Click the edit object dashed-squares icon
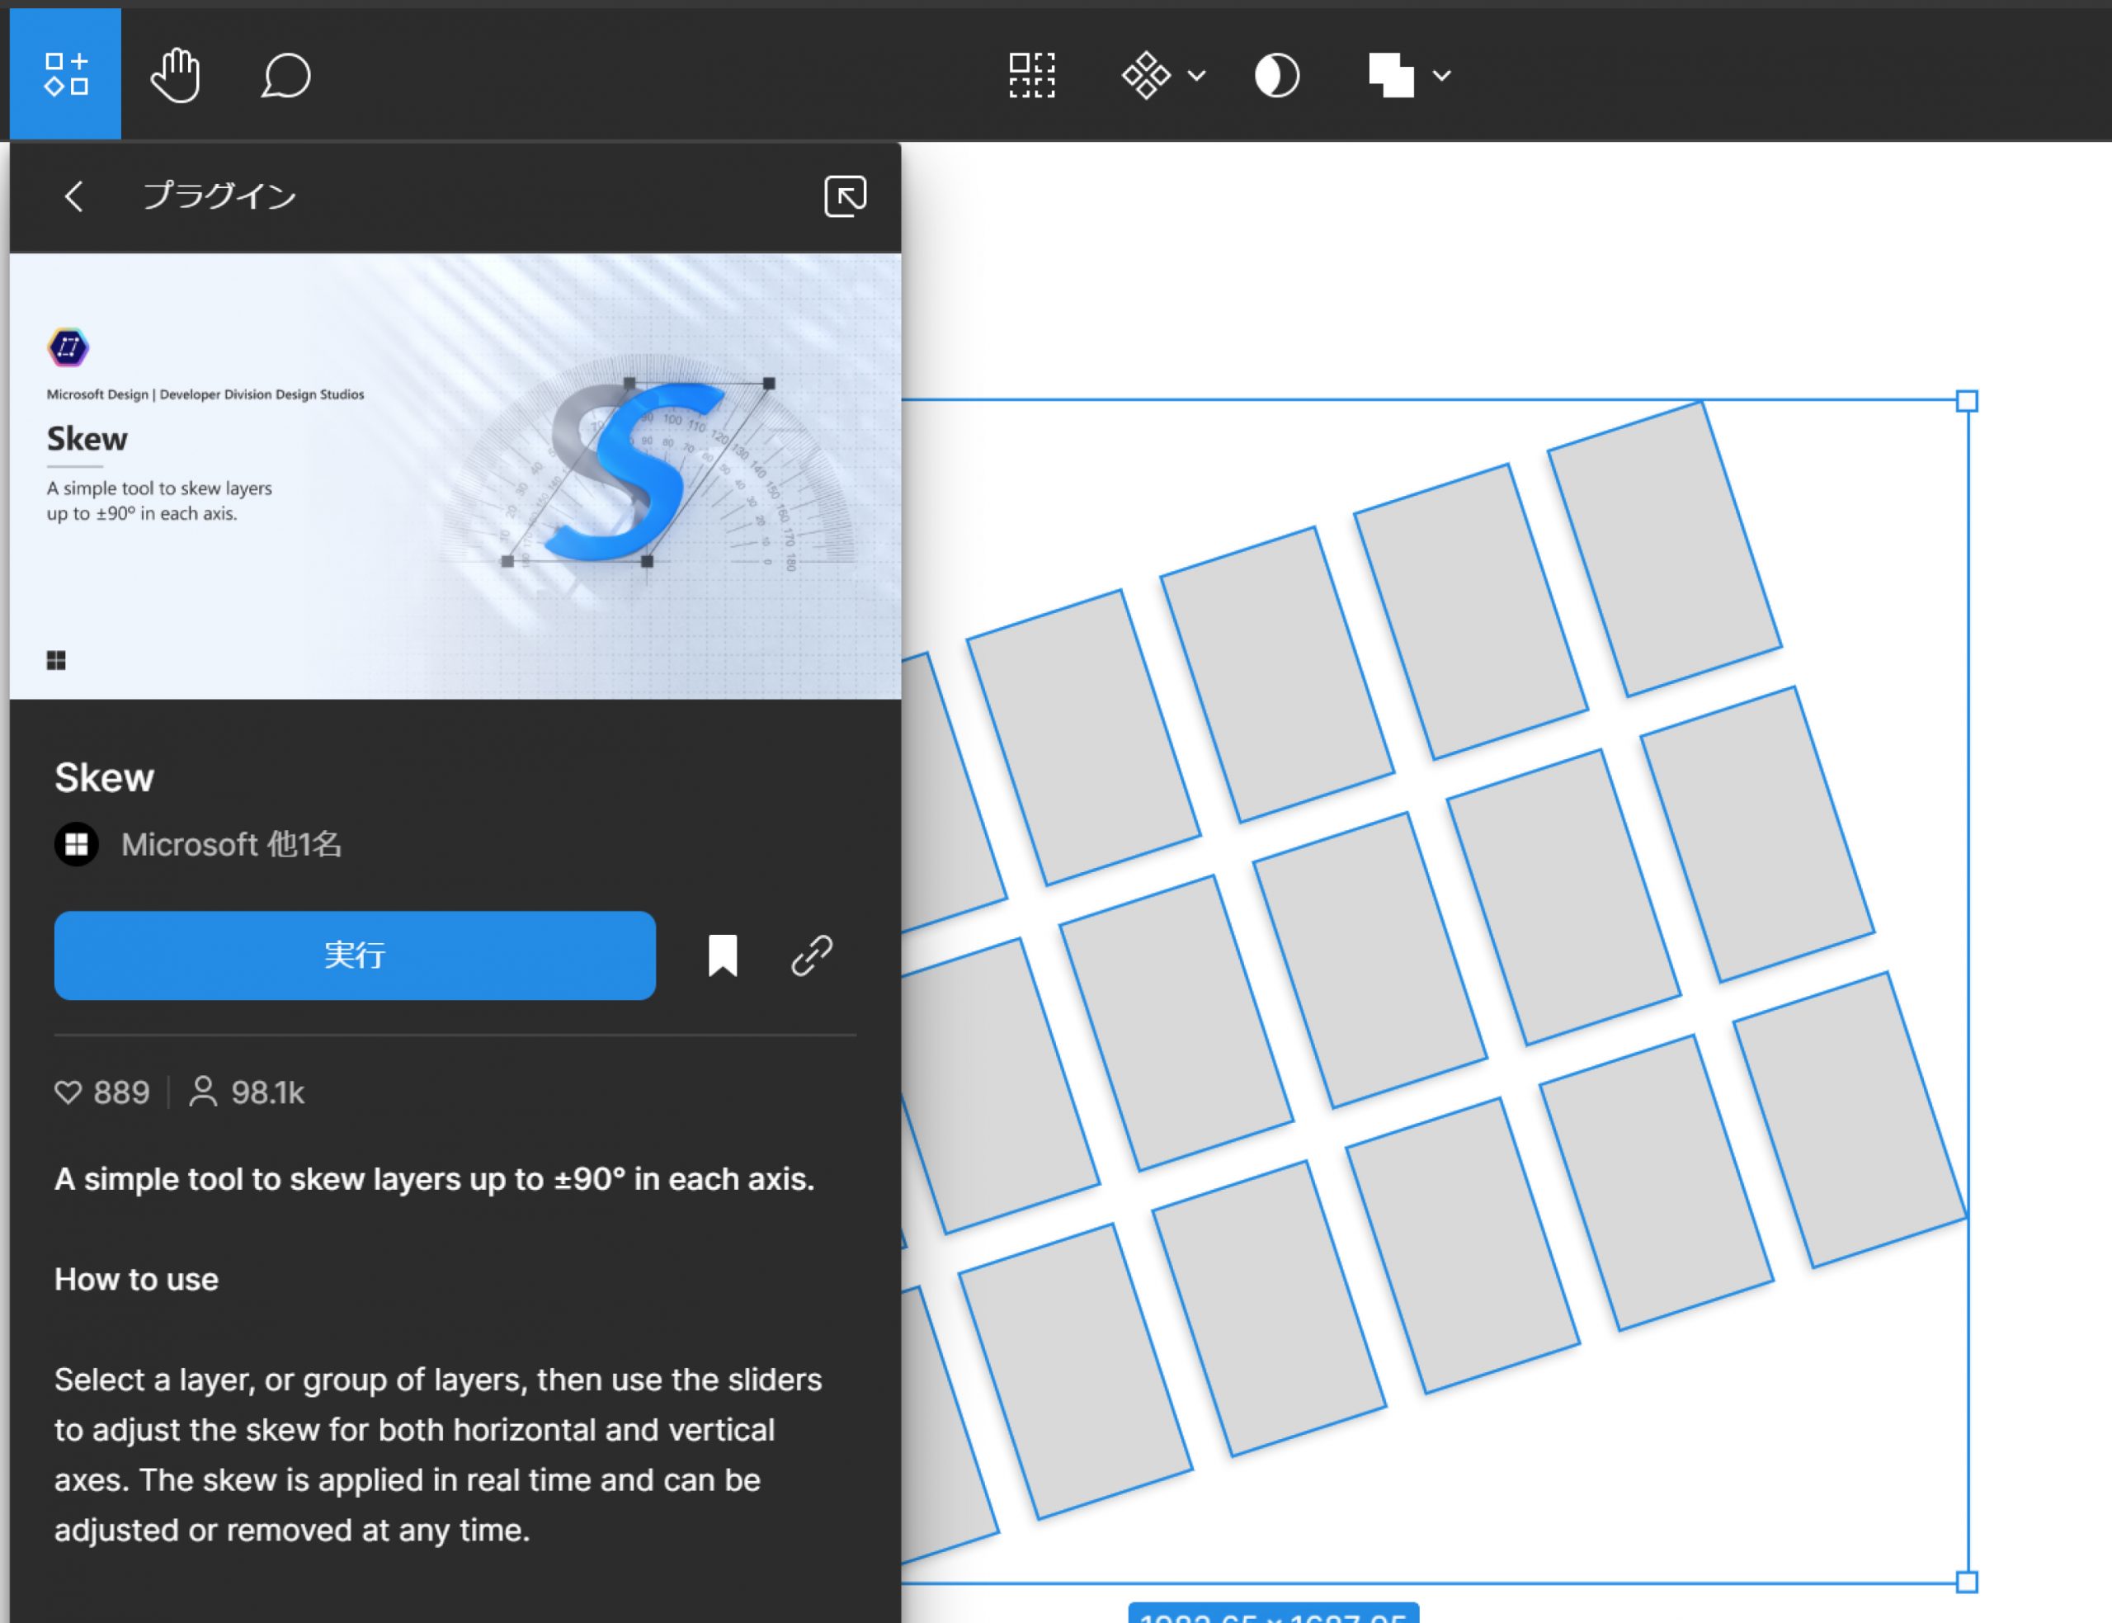 pos(1031,75)
